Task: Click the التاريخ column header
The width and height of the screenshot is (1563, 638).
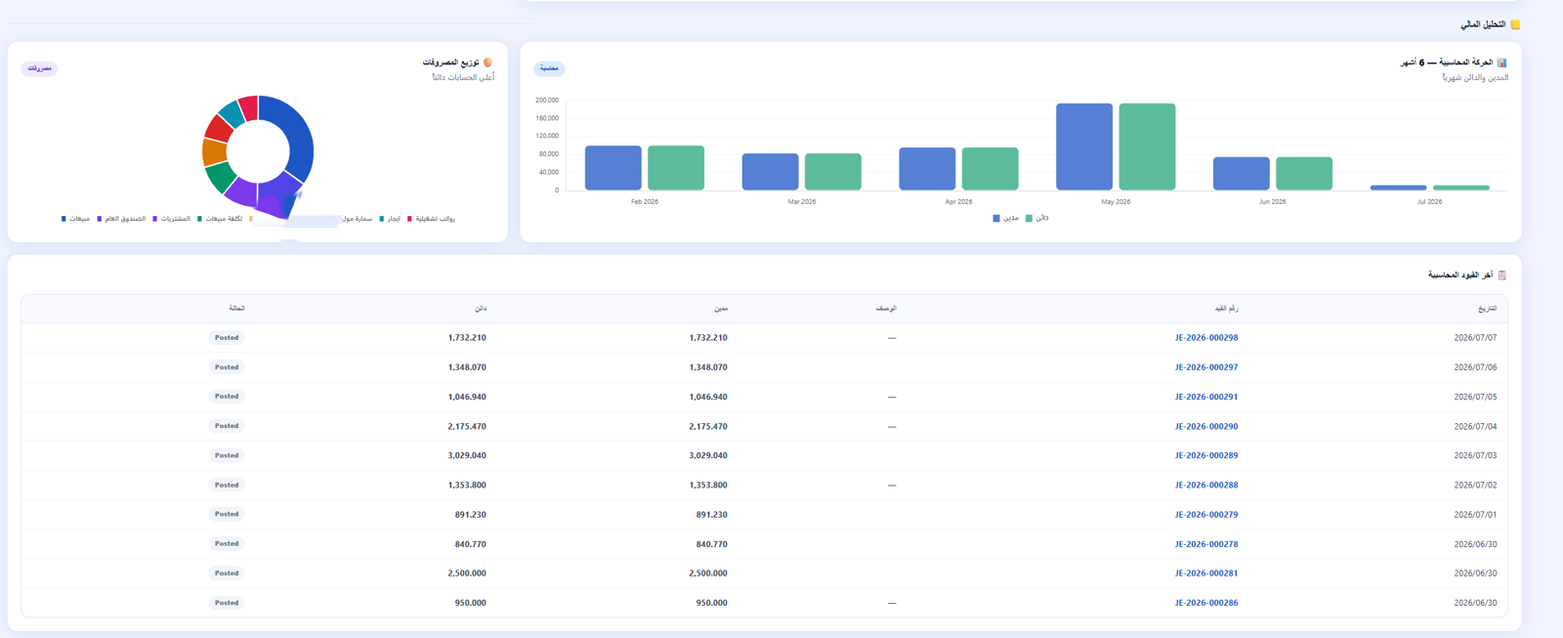Action: pyautogui.click(x=1487, y=309)
